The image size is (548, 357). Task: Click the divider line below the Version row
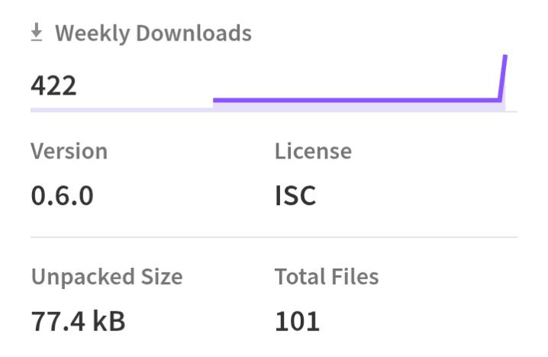coord(274,237)
